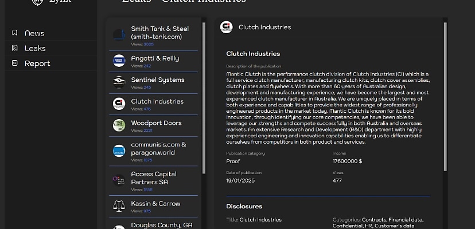Click Views 242 under Angotti & Reilly
475x229 pixels.
141,66
